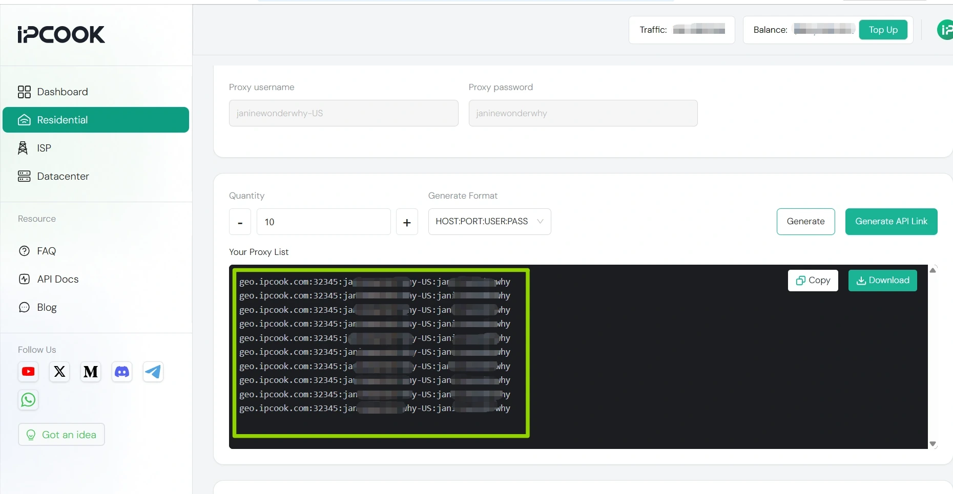This screenshot has height=494, width=953.
Task: Join the Discord community
Action: tap(121, 372)
